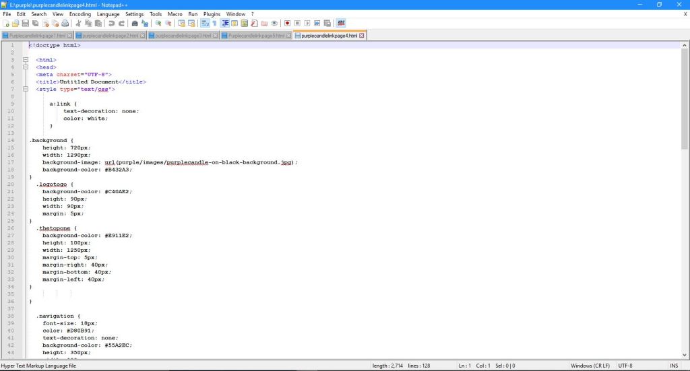690x371 pixels.
Task: Save the document using the floppy disk icon
Action: (x=25, y=24)
